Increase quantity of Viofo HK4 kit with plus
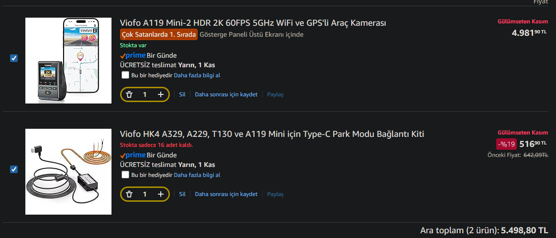 [x=161, y=194]
